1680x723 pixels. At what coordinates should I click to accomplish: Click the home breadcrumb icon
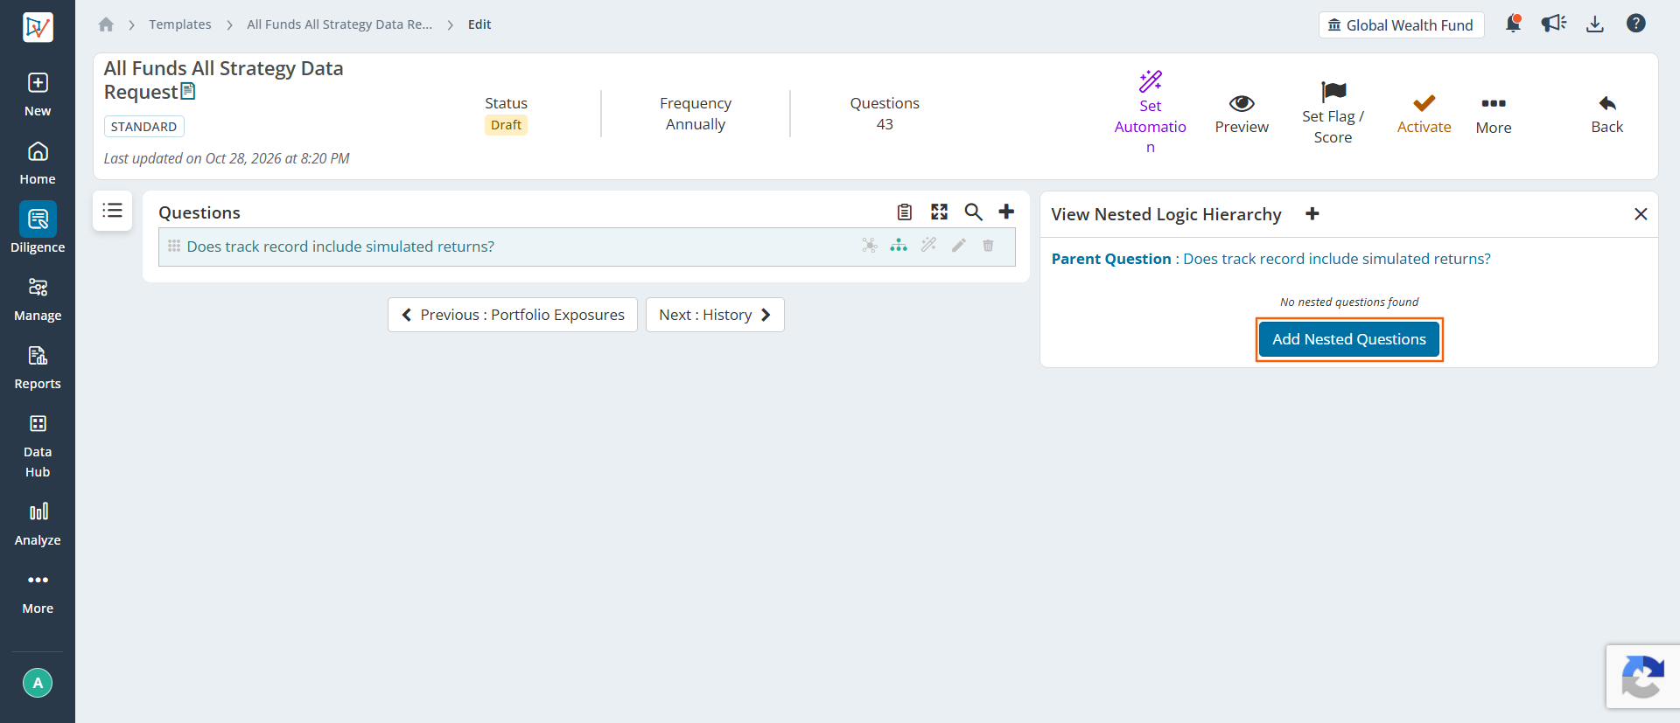click(x=106, y=24)
